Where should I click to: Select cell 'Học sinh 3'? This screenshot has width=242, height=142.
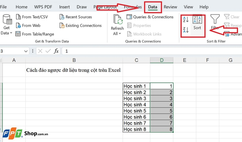[136, 98]
